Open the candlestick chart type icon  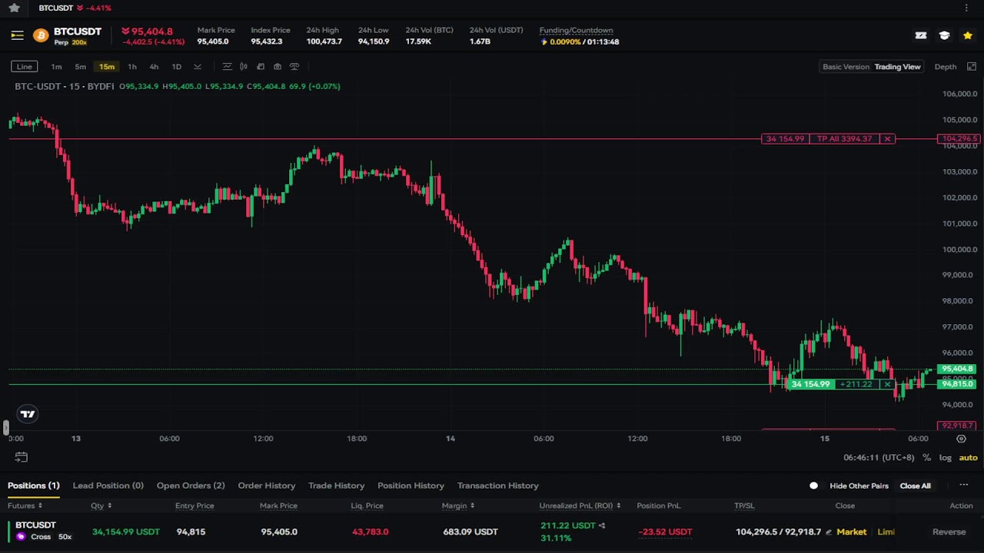[244, 67]
